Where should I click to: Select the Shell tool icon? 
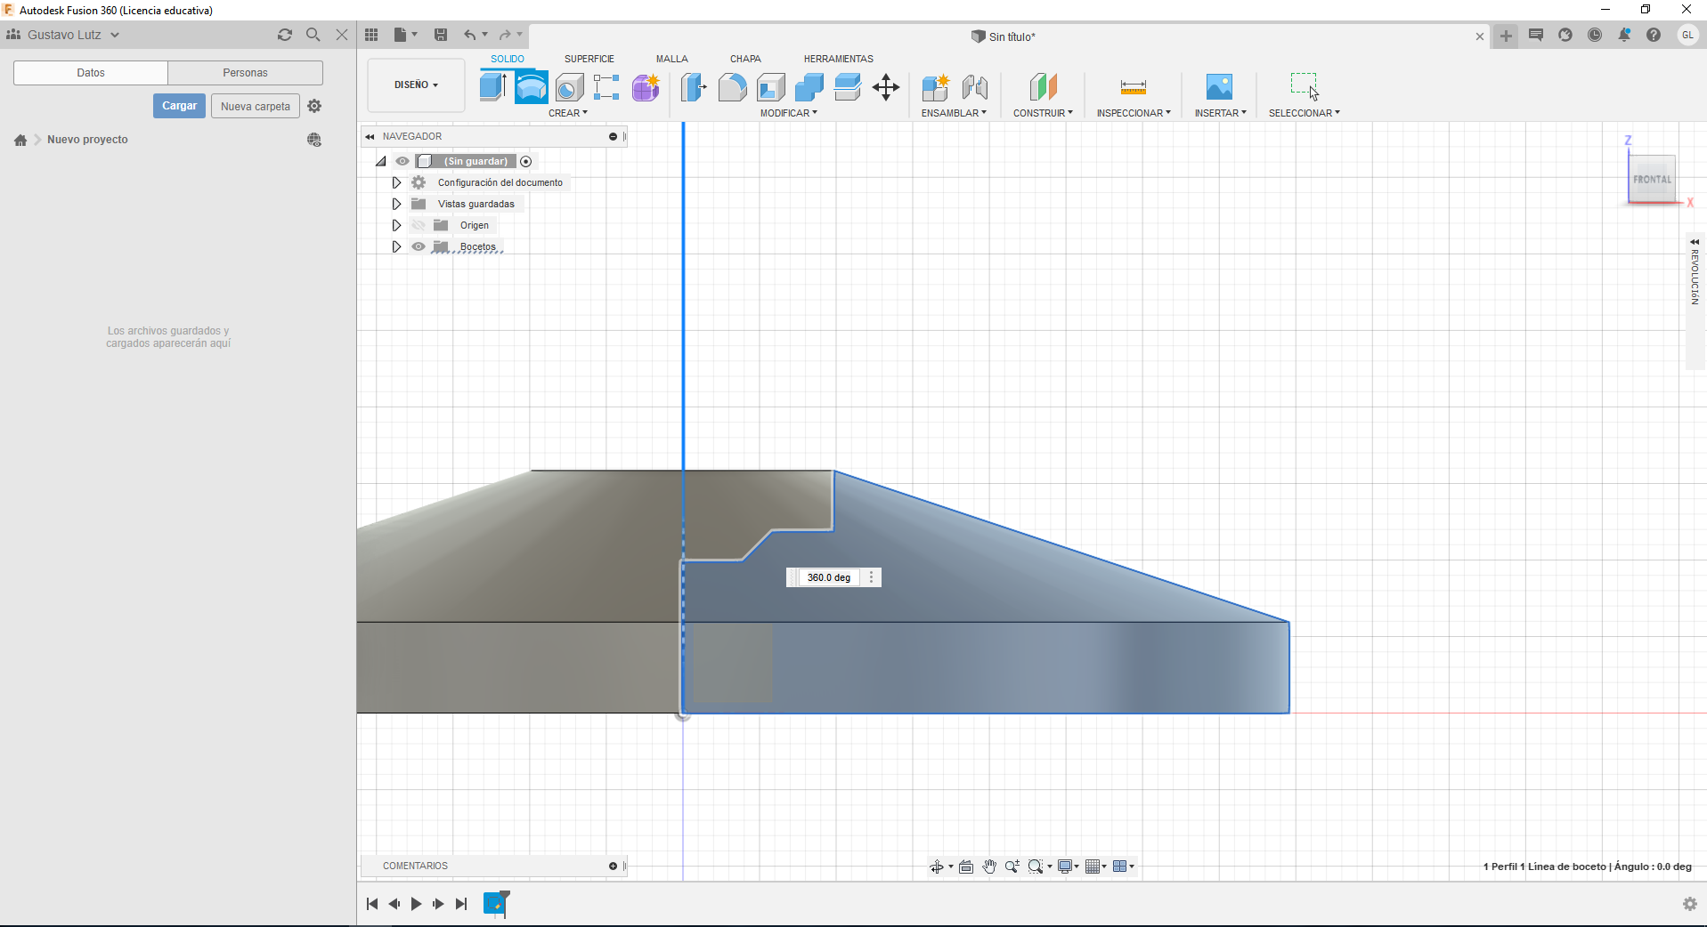tap(771, 87)
